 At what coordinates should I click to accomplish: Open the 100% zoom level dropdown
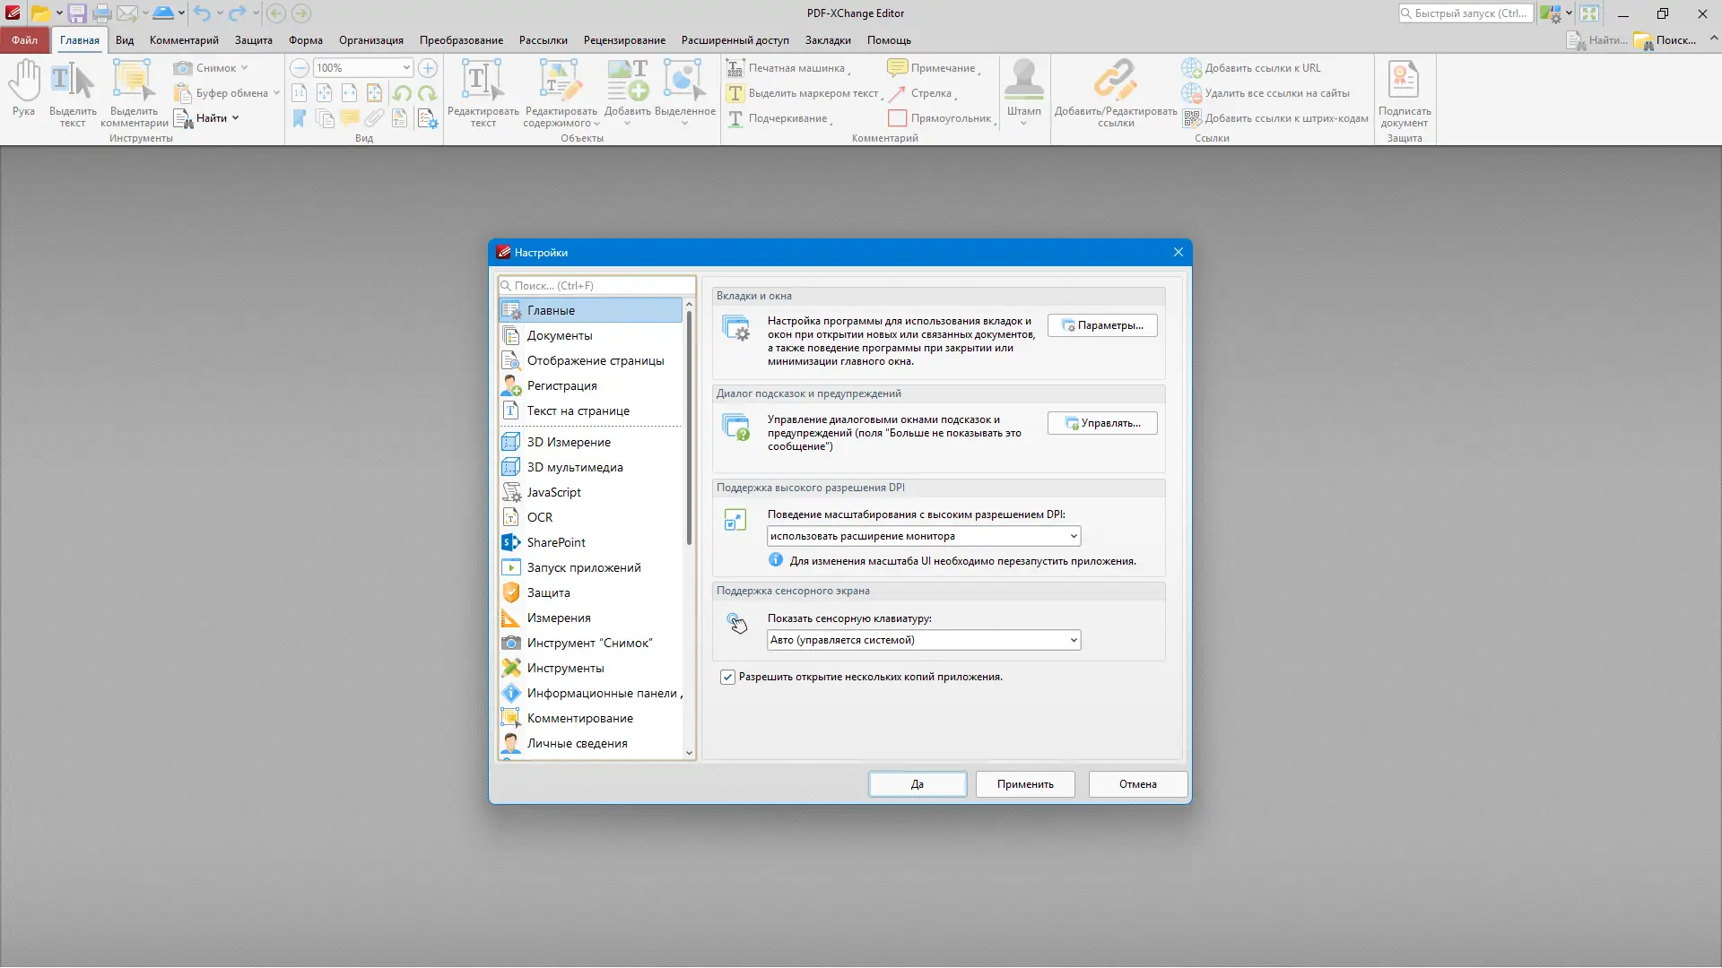[x=405, y=67]
